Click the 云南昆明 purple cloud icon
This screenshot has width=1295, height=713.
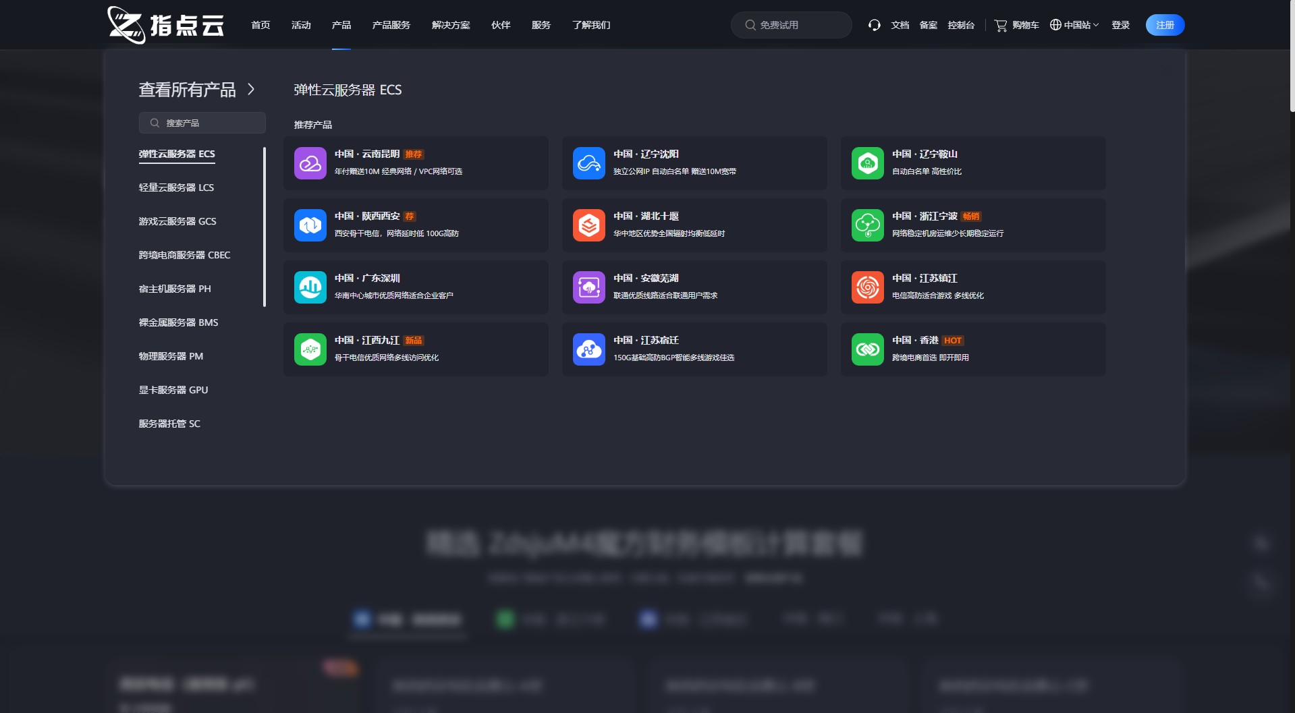pos(310,163)
